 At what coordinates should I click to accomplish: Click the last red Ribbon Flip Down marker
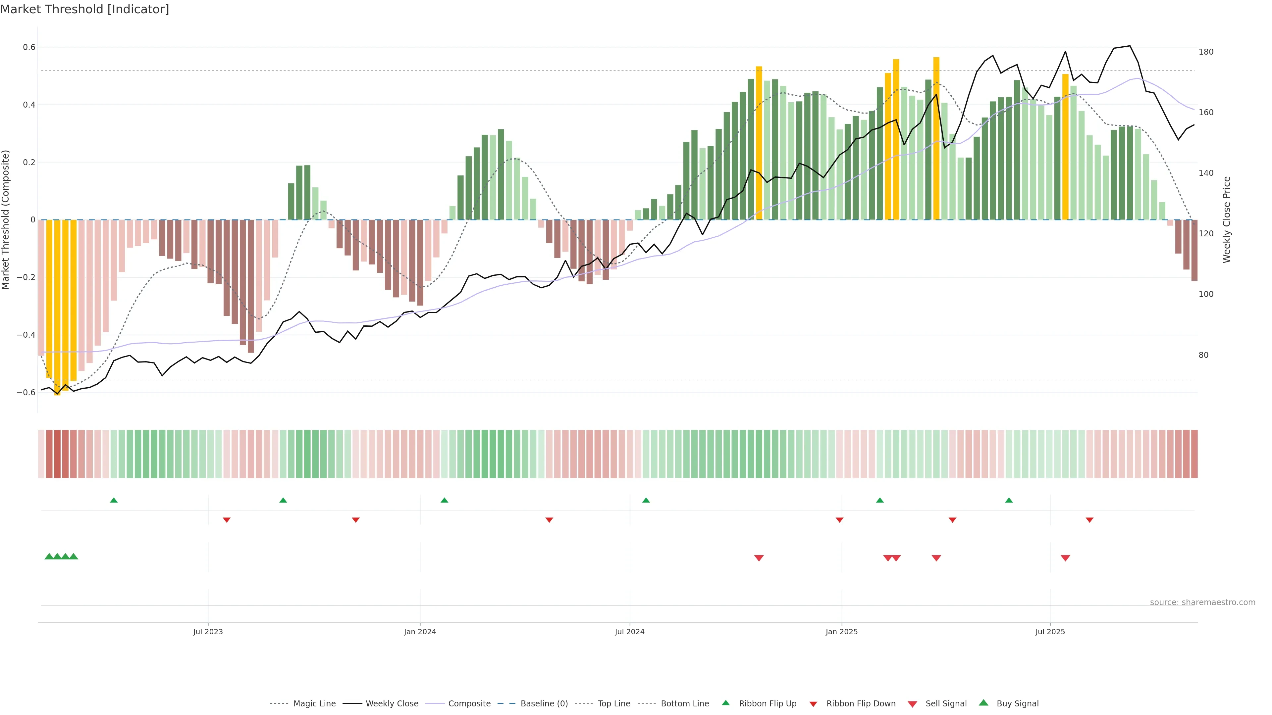pyautogui.click(x=1089, y=520)
